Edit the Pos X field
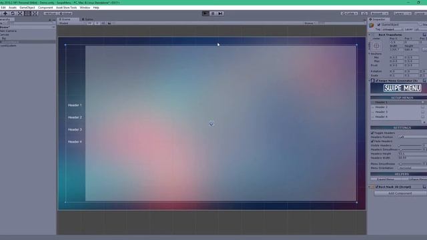 pos(396,42)
